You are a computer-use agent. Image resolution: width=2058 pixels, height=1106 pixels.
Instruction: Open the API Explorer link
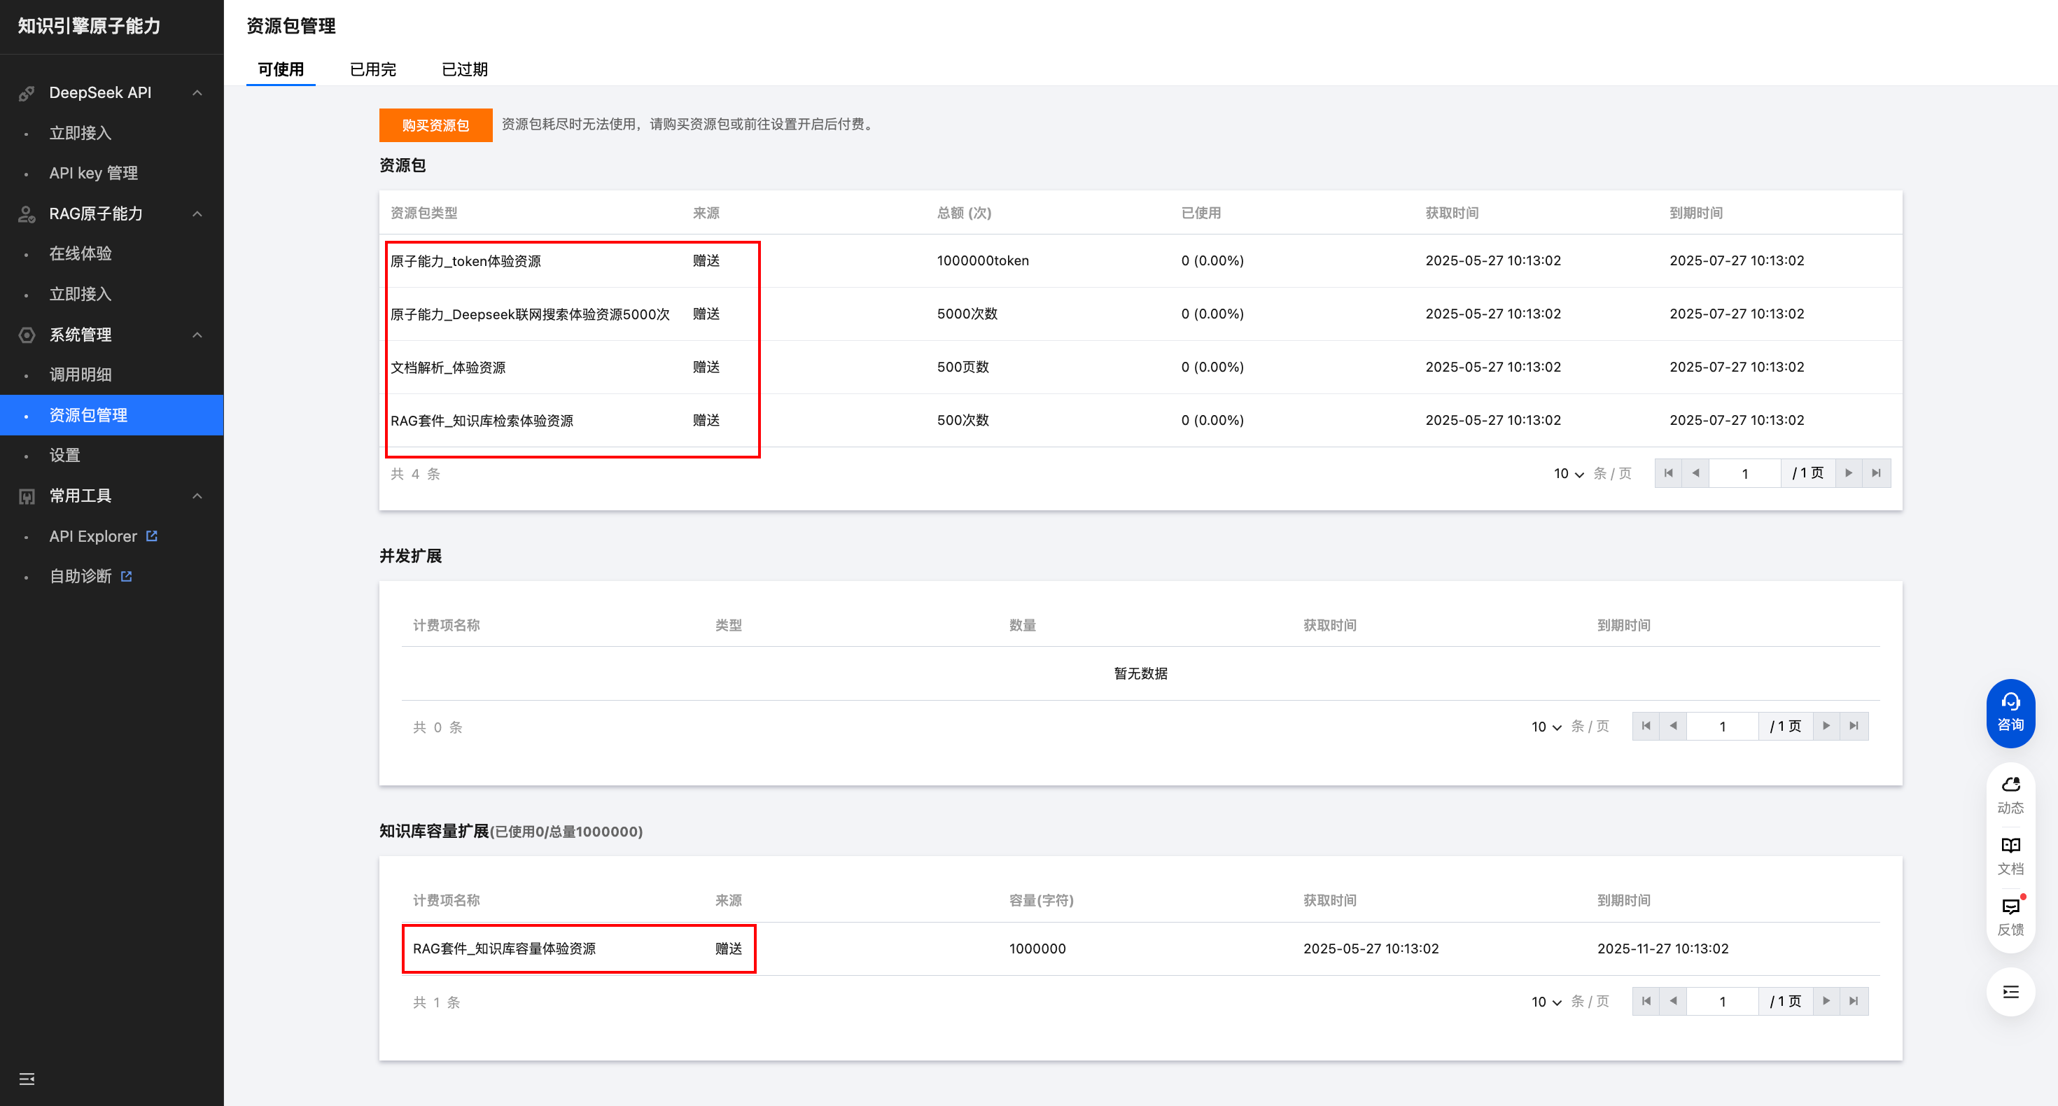click(94, 536)
